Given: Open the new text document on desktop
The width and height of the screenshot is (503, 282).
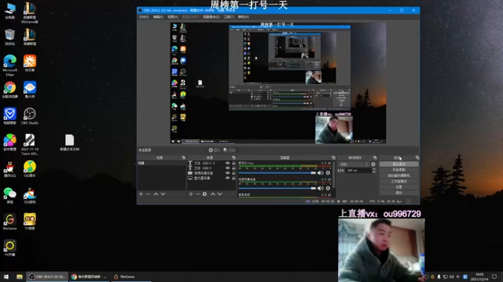Looking at the screenshot, I should [70, 143].
